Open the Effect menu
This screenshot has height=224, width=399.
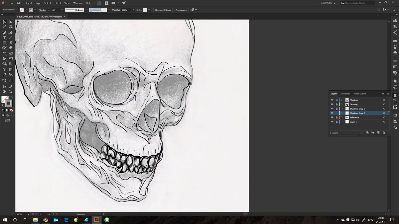tap(58, 3)
